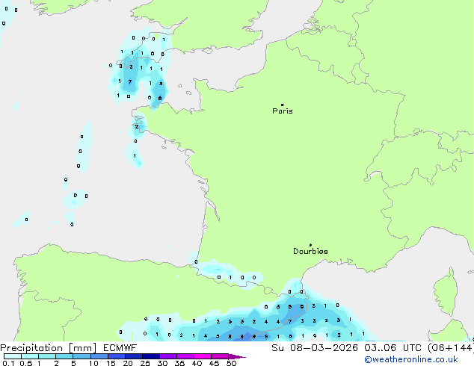Click the legend value '45'

[x=214, y=363]
